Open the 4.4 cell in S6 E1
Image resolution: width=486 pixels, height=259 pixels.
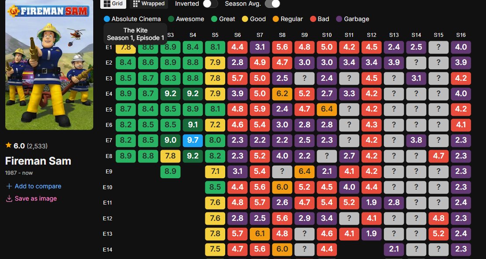[x=238, y=48]
